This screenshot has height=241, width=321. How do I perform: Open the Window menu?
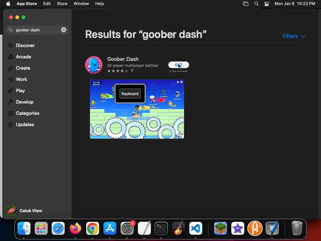(81, 4)
